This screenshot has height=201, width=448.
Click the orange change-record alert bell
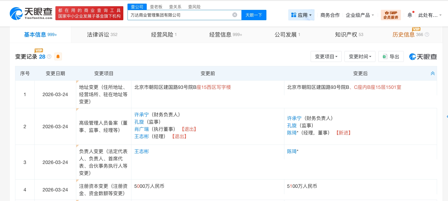58,56
